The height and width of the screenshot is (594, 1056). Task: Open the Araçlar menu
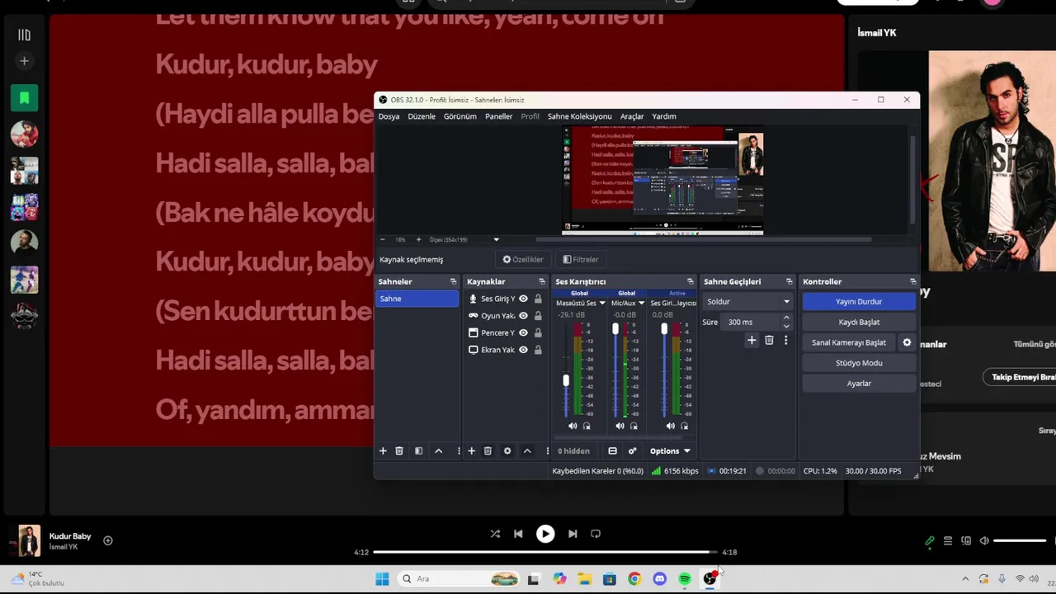pyautogui.click(x=632, y=116)
